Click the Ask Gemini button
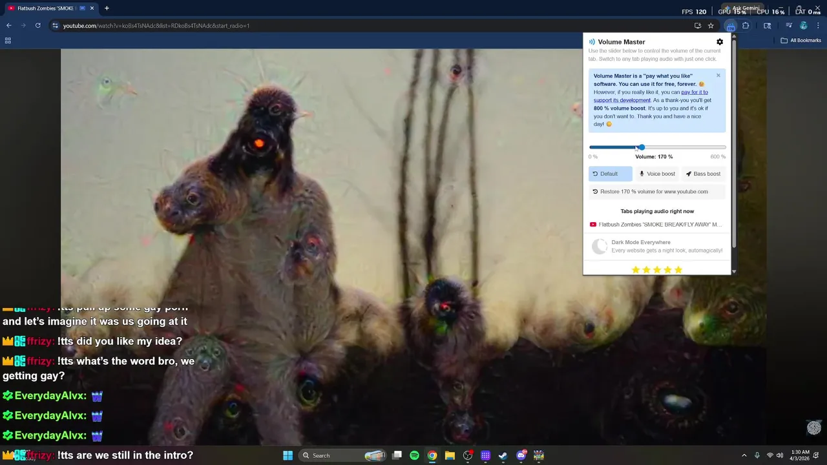This screenshot has height=465, width=827. pyautogui.click(x=742, y=8)
